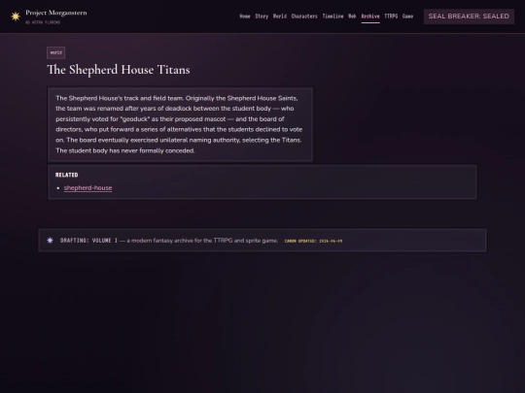Viewport: 525px width, 393px height.
Task: Open the Web nav item
Action: 352,16
